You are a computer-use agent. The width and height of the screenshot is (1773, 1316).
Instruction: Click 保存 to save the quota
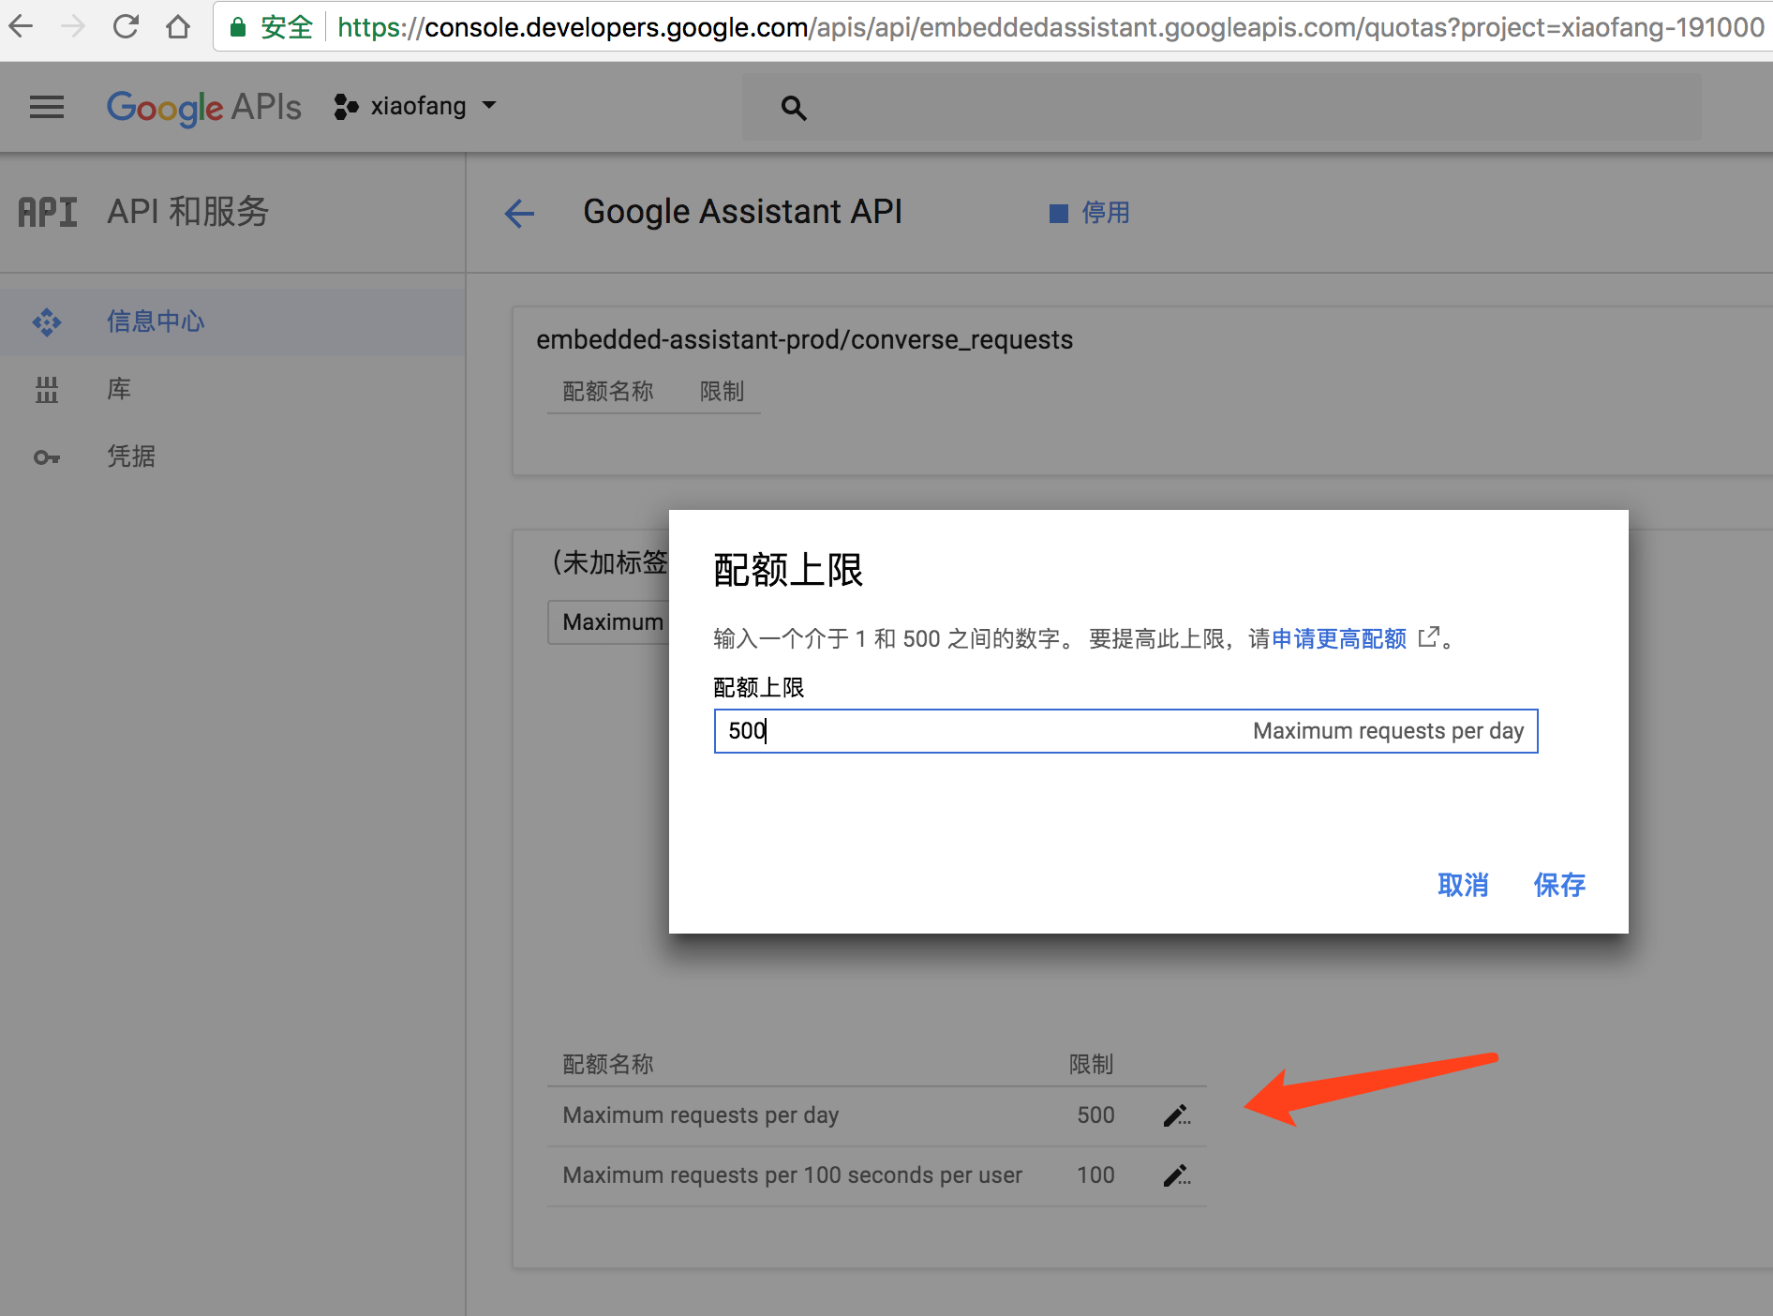pos(1559,885)
